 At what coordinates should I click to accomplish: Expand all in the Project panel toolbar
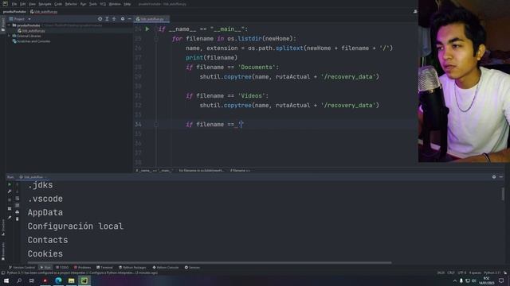pyautogui.click(x=107, y=19)
